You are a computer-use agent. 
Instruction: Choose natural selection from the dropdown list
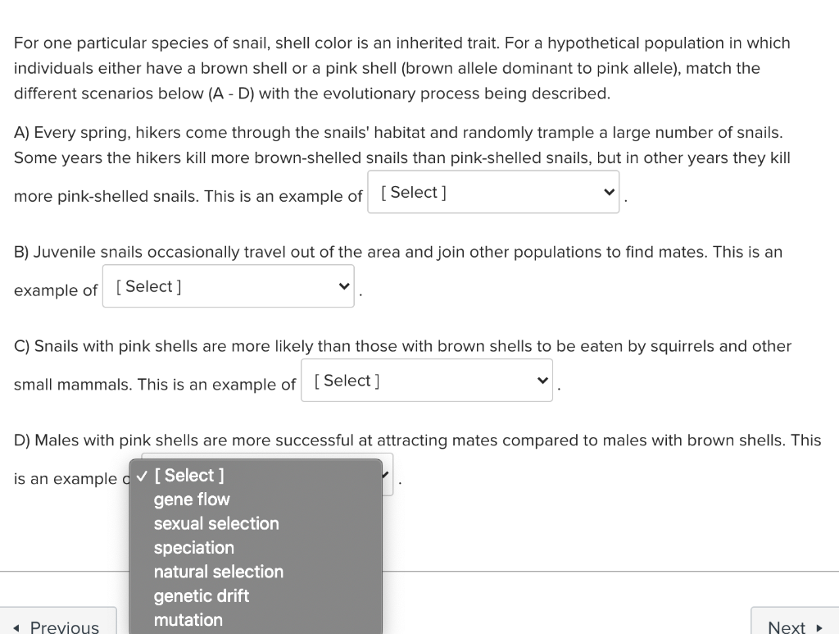(218, 572)
